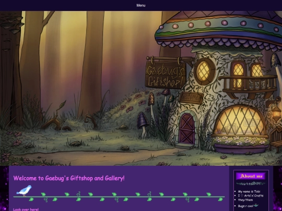Screen dimensions: 282x211
Task: Click the dragonfly icon beside "Bugs r cool"
Action: click(256, 205)
